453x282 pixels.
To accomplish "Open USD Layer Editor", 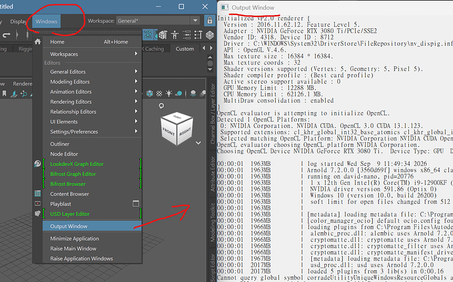I will (x=92, y=214).
